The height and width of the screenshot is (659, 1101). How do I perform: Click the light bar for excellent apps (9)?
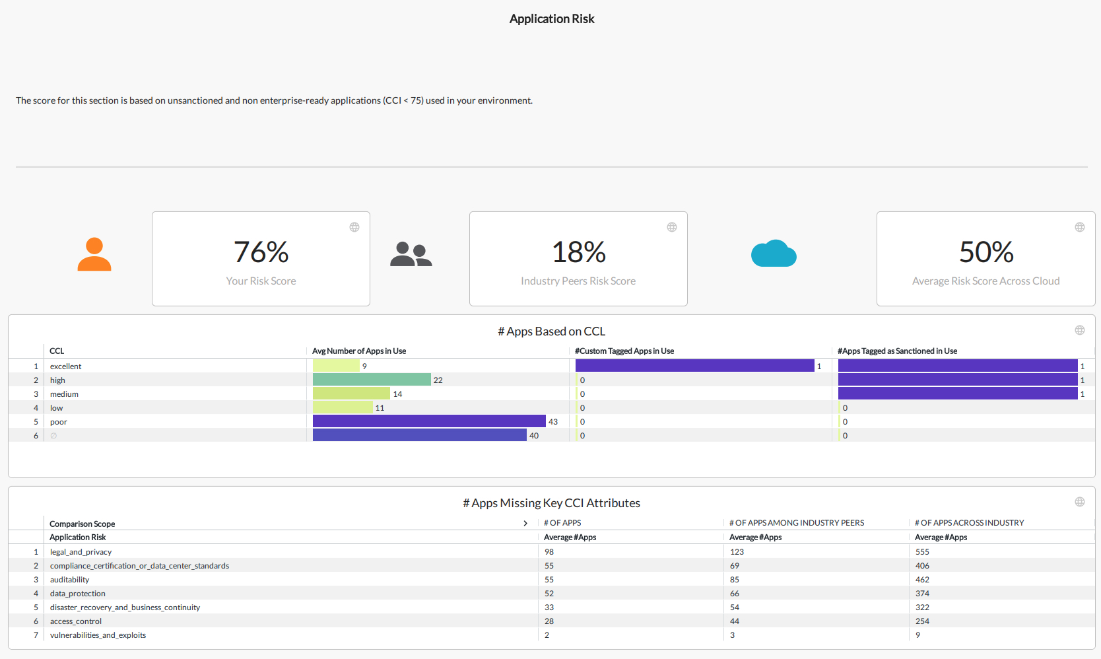336,366
